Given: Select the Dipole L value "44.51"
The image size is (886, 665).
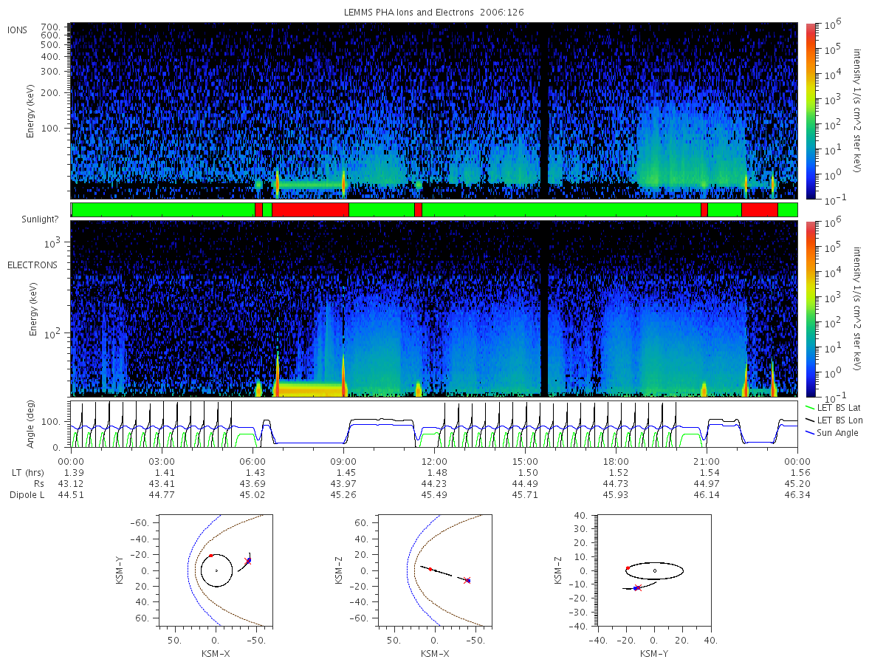Looking at the screenshot, I should [70, 494].
